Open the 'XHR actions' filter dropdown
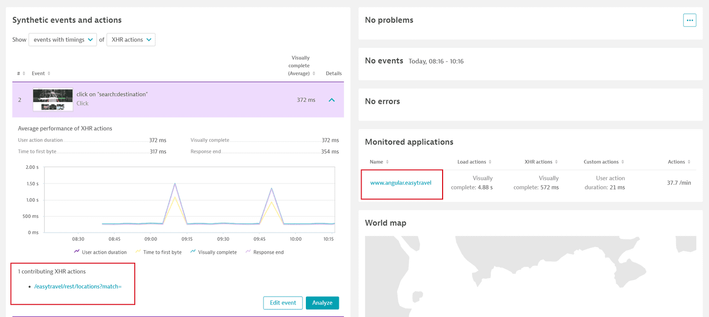The height and width of the screenshot is (317, 709). pos(131,39)
